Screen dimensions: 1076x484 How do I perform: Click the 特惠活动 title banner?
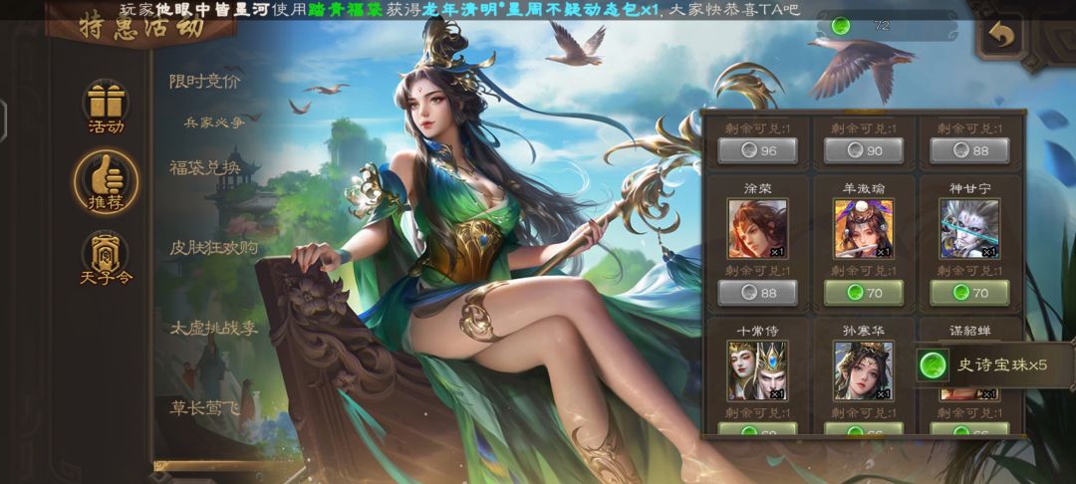click(140, 29)
